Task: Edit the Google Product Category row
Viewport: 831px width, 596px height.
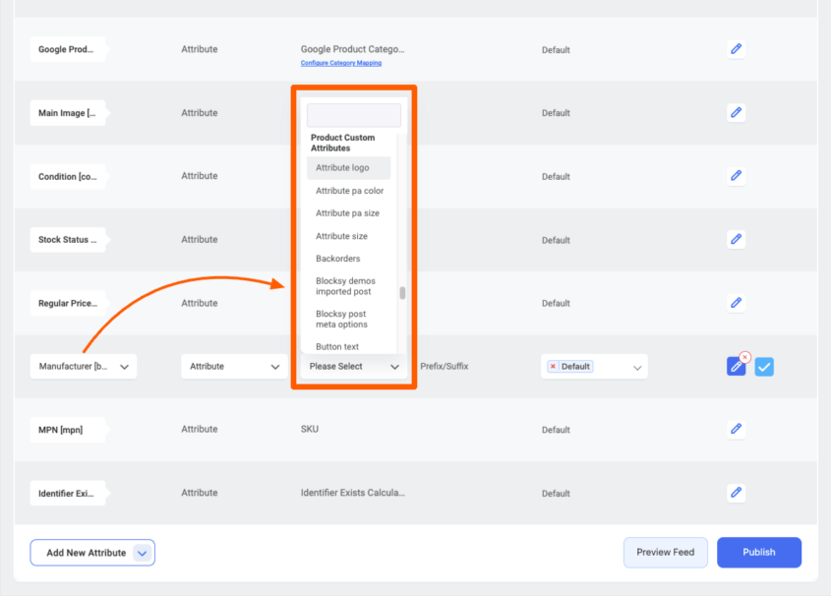Action: (x=736, y=49)
